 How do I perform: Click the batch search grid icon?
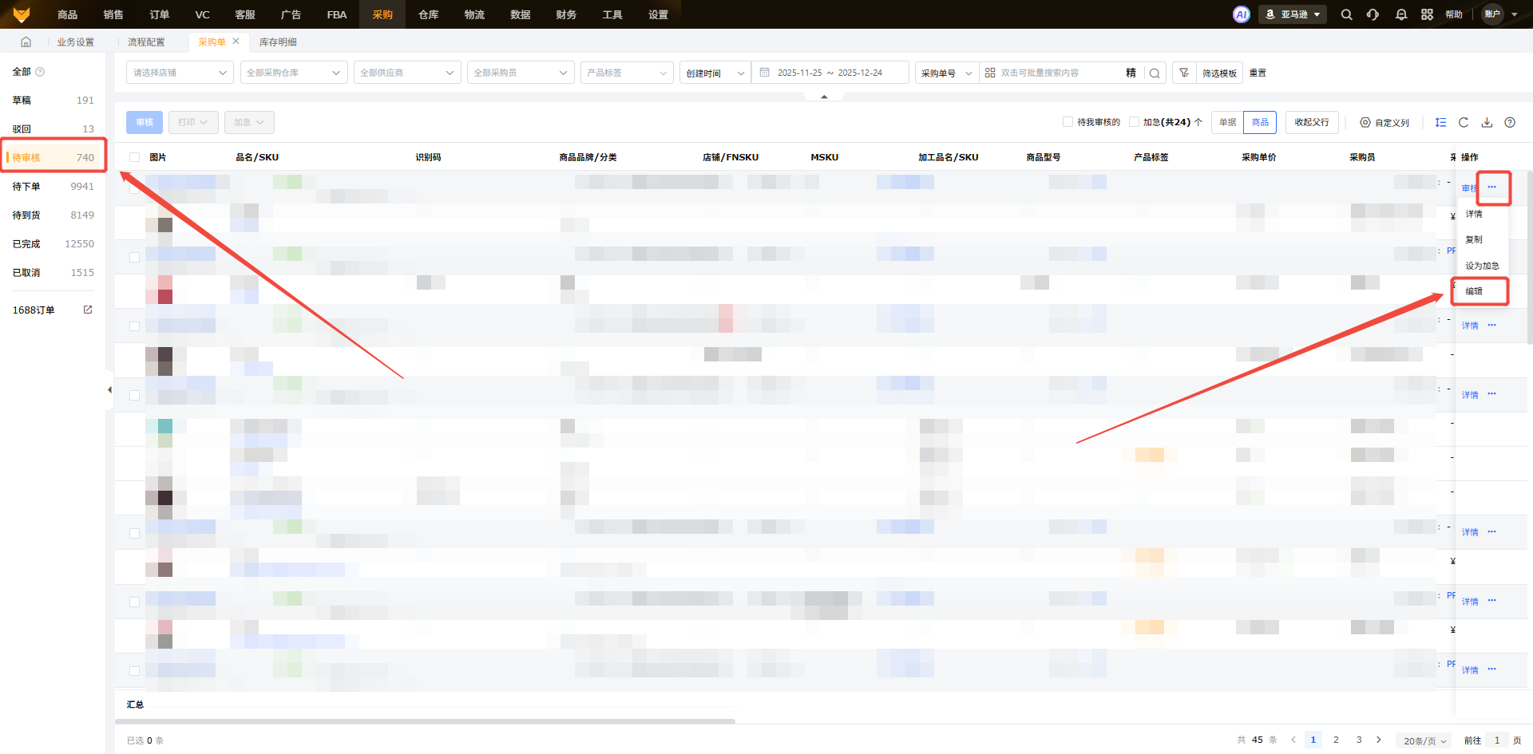990,73
